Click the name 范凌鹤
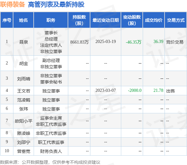Screen dimensions: 187x165 tap(23, 100)
